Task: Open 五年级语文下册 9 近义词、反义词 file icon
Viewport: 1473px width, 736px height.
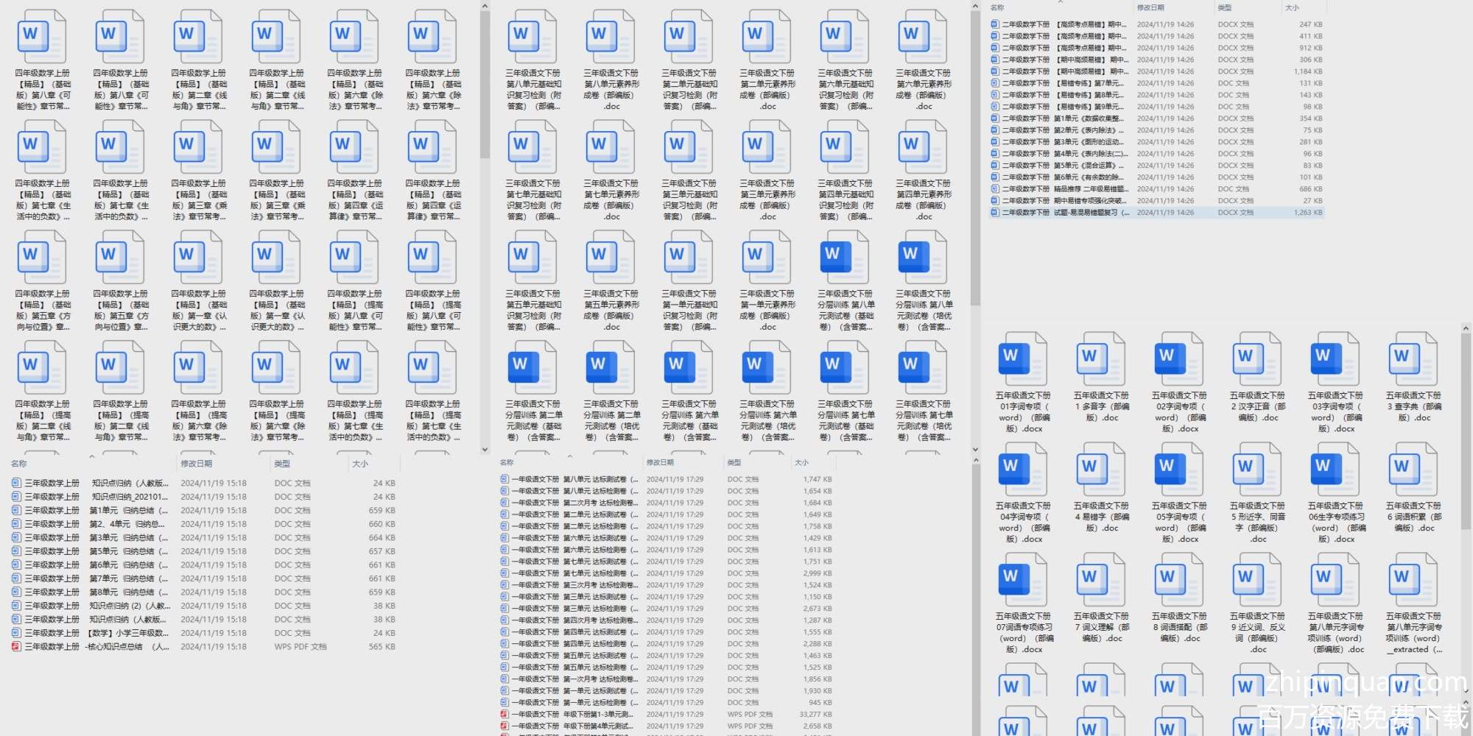Action: tap(1256, 579)
